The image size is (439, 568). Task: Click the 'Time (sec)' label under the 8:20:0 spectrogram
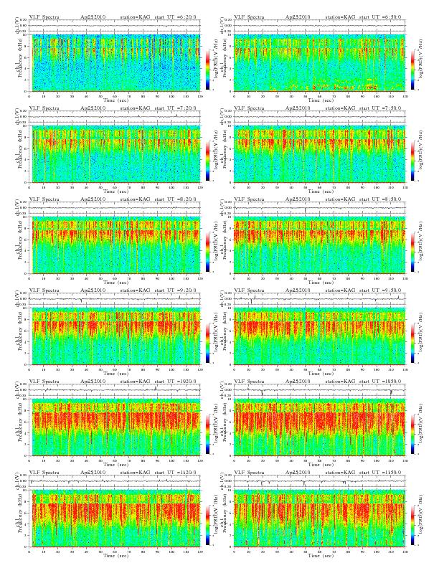pos(116,282)
